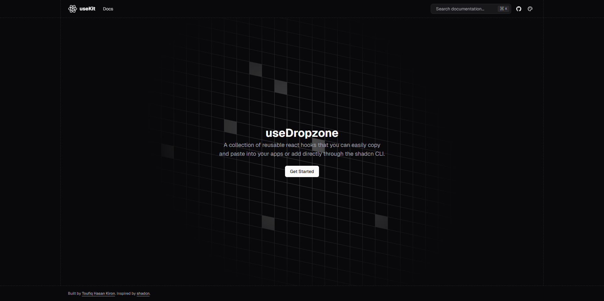Screen dimensions: 604x301
Task: Open the Docs navigation item
Action: click(108, 9)
